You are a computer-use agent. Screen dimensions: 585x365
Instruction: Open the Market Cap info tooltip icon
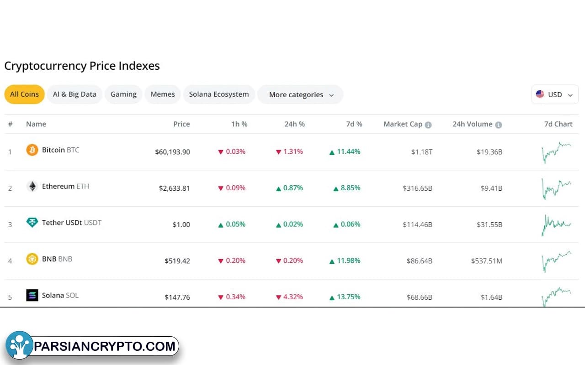pyautogui.click(x=428, y=124)
